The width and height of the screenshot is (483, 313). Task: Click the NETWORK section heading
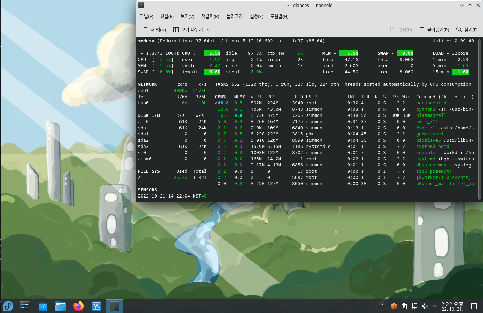point(147,84)
